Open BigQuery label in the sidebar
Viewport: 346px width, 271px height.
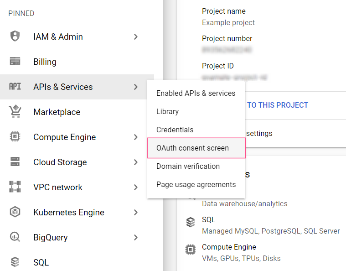50,238
